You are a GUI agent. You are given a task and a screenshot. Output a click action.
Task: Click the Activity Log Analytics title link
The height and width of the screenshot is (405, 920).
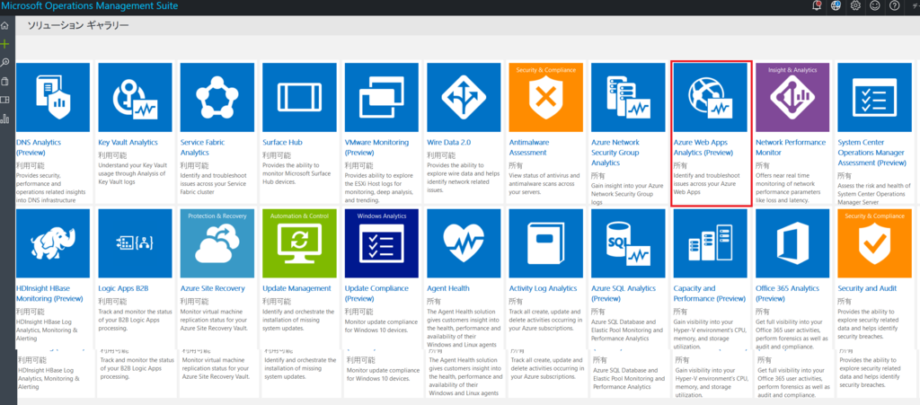544,288
